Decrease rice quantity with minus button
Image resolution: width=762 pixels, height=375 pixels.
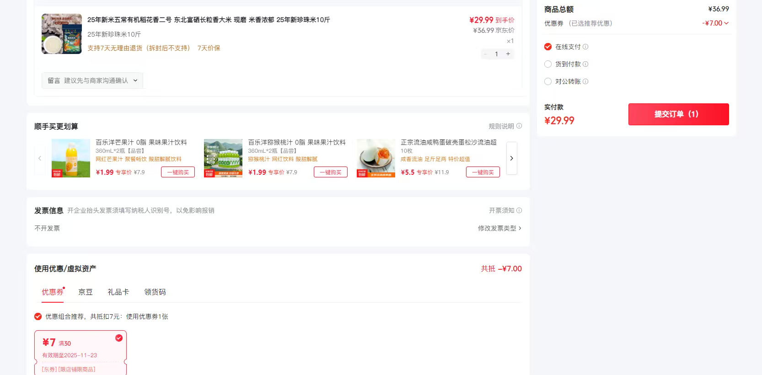pyautogui.click(x=485, y=54)
